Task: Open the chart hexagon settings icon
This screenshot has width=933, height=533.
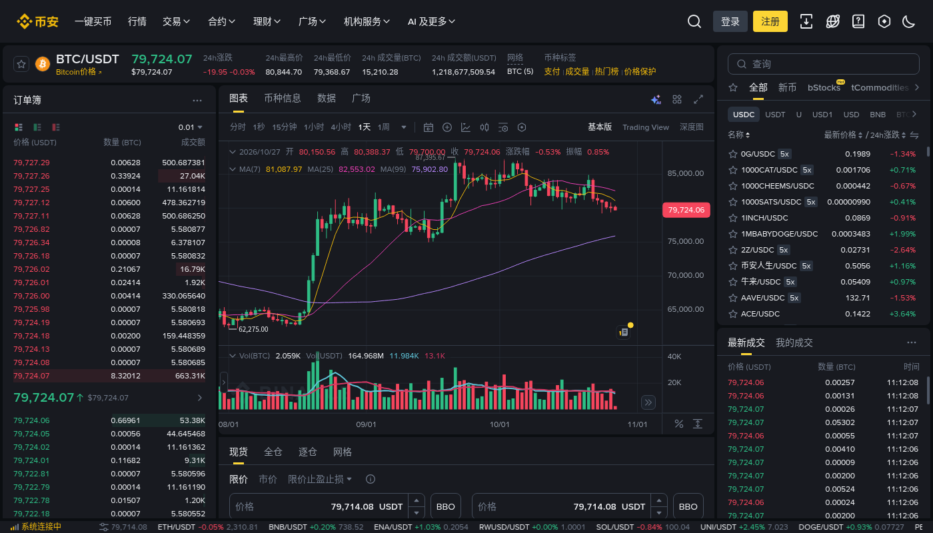Action: point(522,127)
